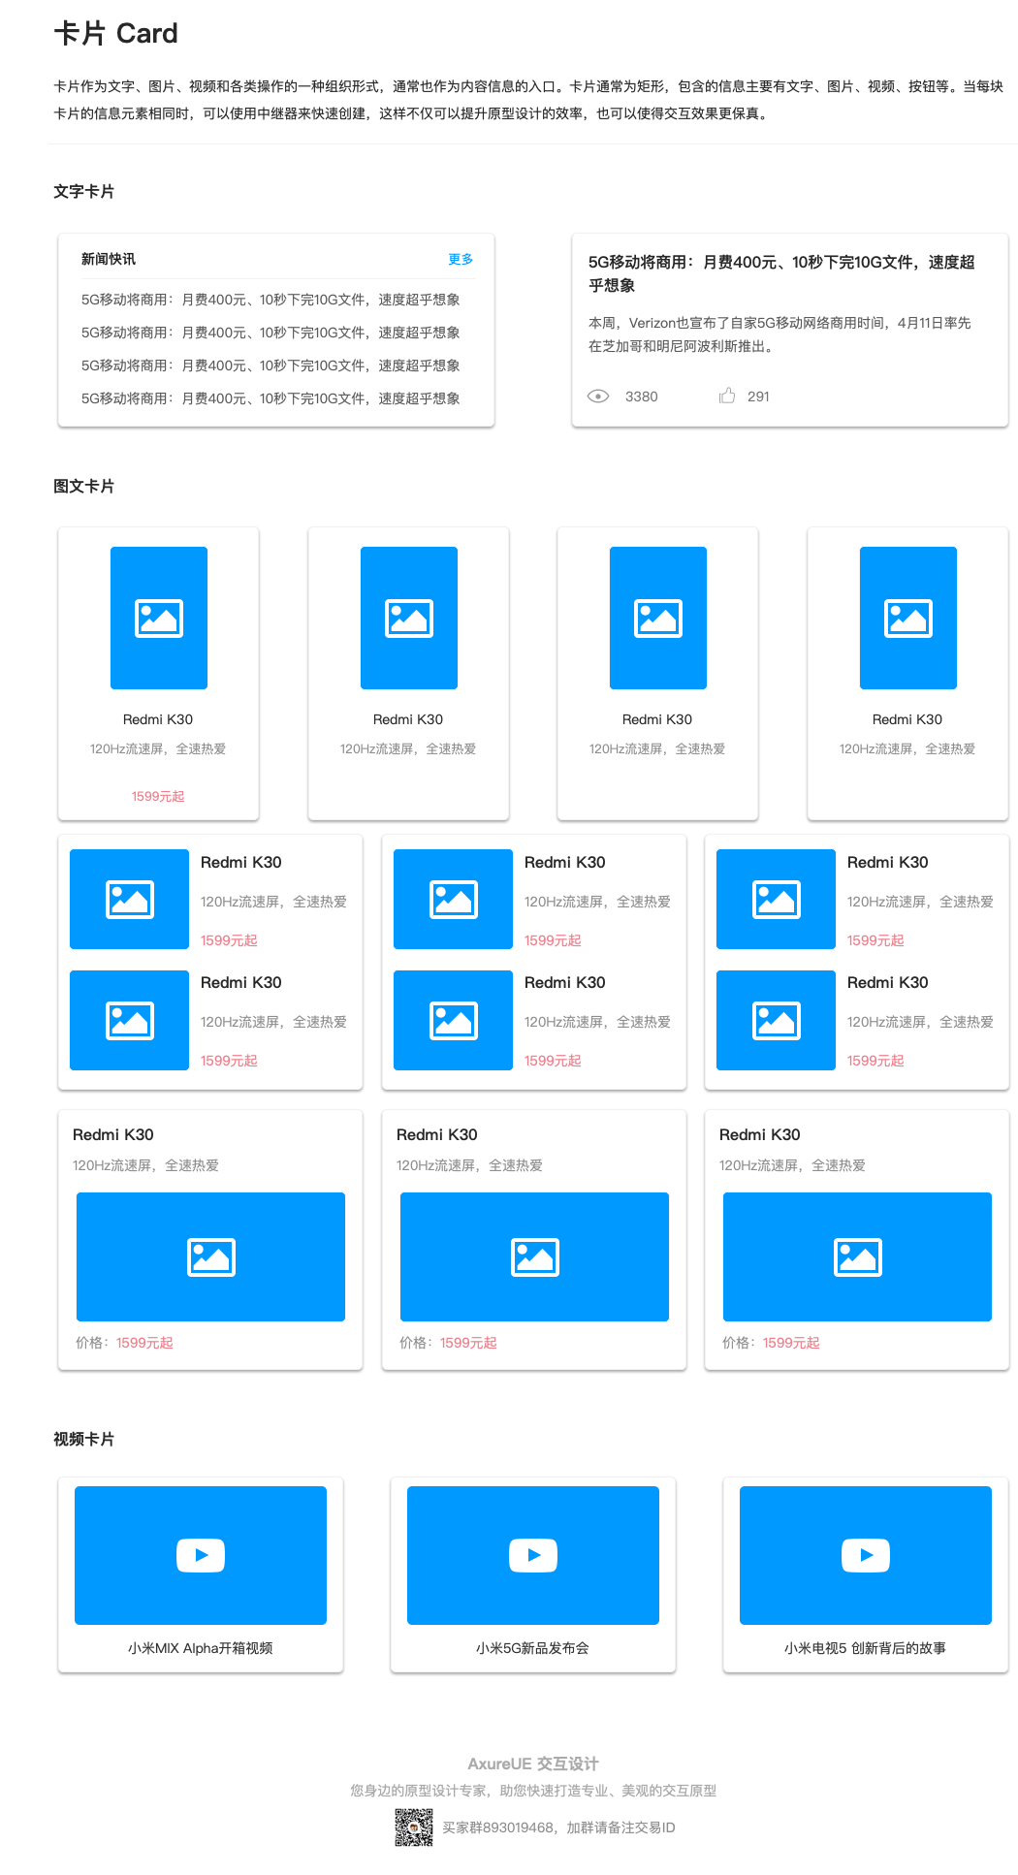
Task: Click the thumbs-up like icon beside 291
Action: pos(727,396)
